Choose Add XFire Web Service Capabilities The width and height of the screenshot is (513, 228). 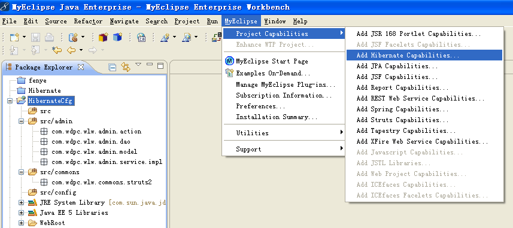424,141
